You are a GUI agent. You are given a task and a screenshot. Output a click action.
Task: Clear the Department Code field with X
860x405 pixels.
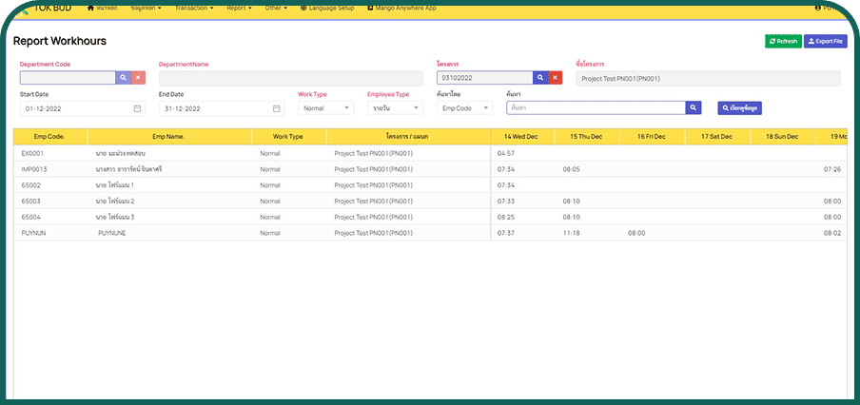(138, 78)
